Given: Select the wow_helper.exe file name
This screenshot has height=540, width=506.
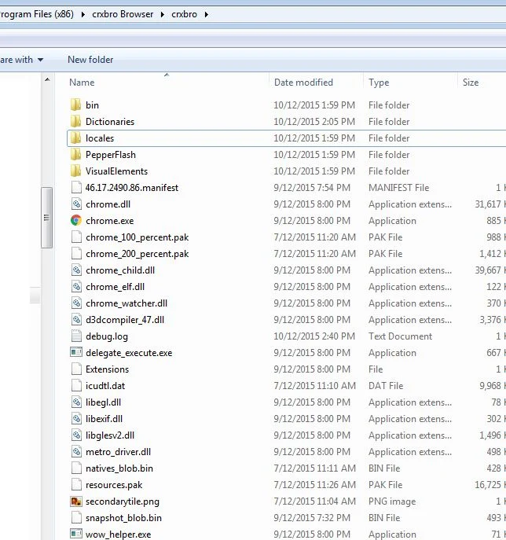Looking at the screenshot, I should pos(119,534).
